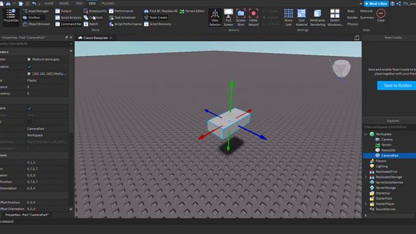This screenshot has height=234, width=416.
Task: Select Camera in the Explorer
Action: coord(387,140)
